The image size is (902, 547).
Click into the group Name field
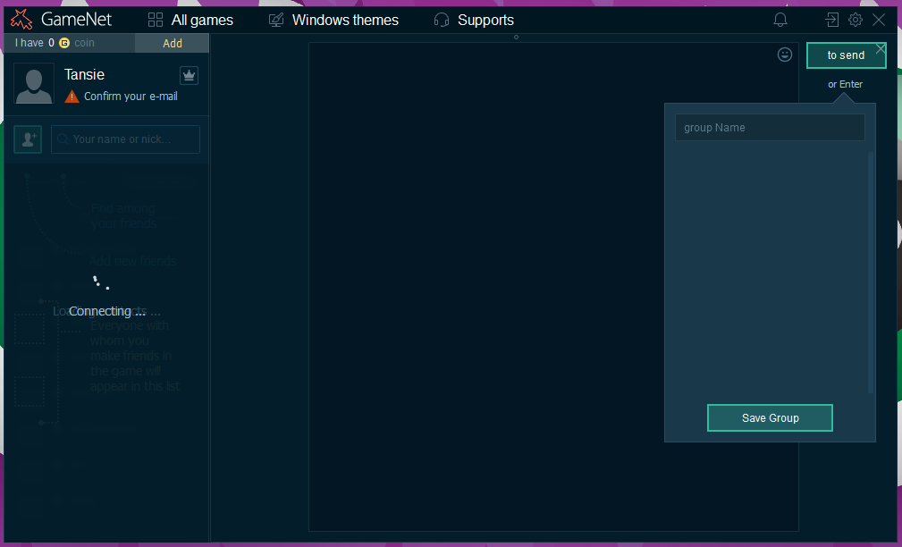point(770,128)
